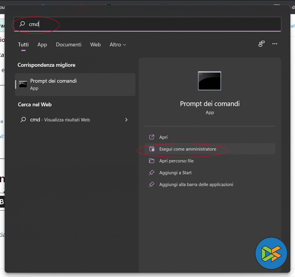The image size is (295, 277).
Task: Select the Web filter tab
Action: (95, 45)
